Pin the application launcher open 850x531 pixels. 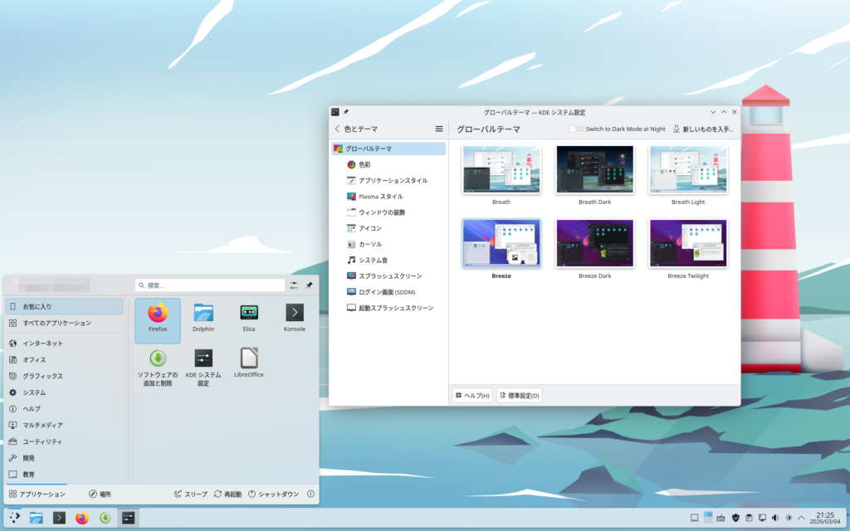point(309,285)
